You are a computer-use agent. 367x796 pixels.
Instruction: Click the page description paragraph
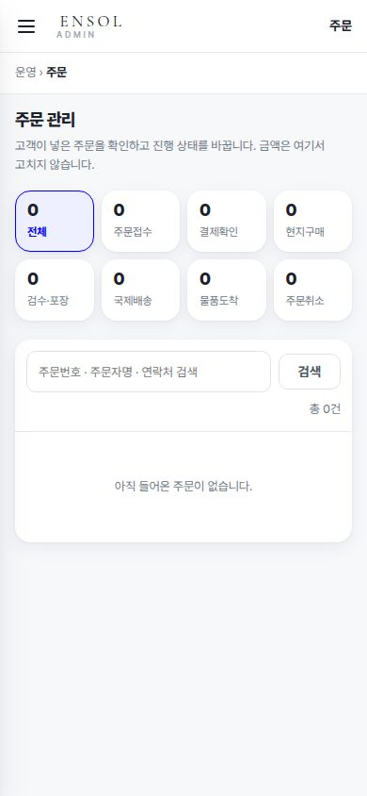point(169,156)
